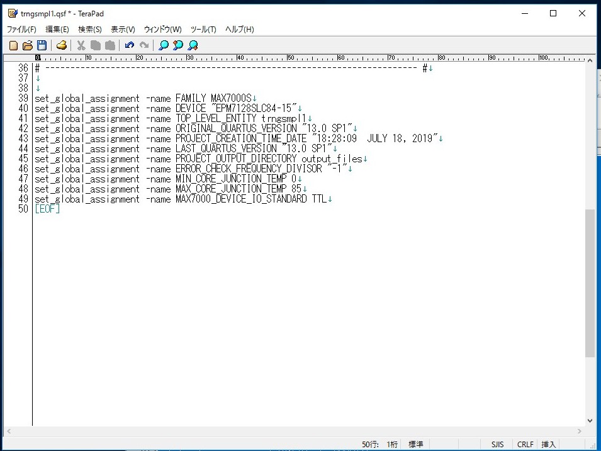Click LAST_QUARTUS_VERSION on line 44
The height and width of the screenshot is (451, 601).
coord(226,148)
